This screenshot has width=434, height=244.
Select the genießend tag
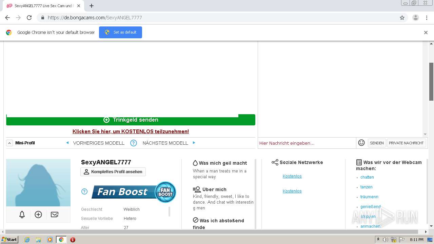370,207
